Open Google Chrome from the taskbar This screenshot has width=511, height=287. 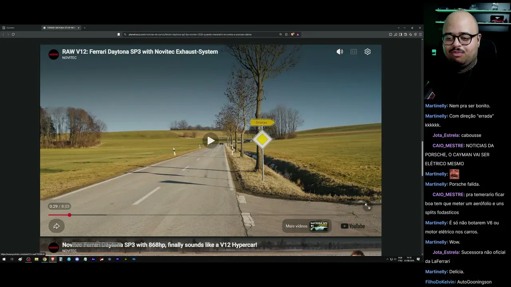[x=45, y=259]
